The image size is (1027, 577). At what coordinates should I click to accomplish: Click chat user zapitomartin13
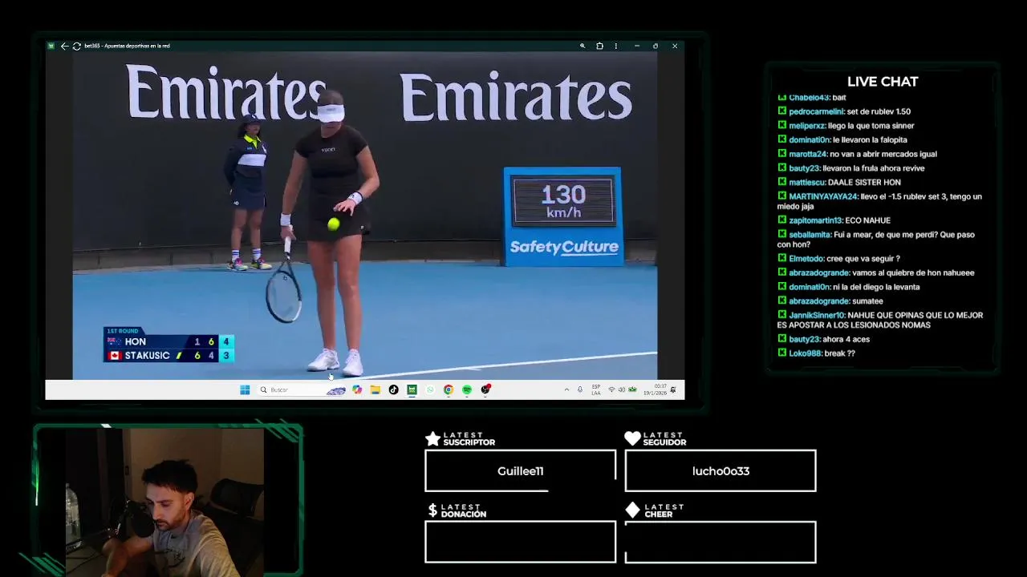(x=816, y=220)
